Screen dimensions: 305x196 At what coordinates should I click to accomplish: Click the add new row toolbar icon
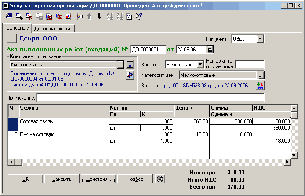[19, 17]
